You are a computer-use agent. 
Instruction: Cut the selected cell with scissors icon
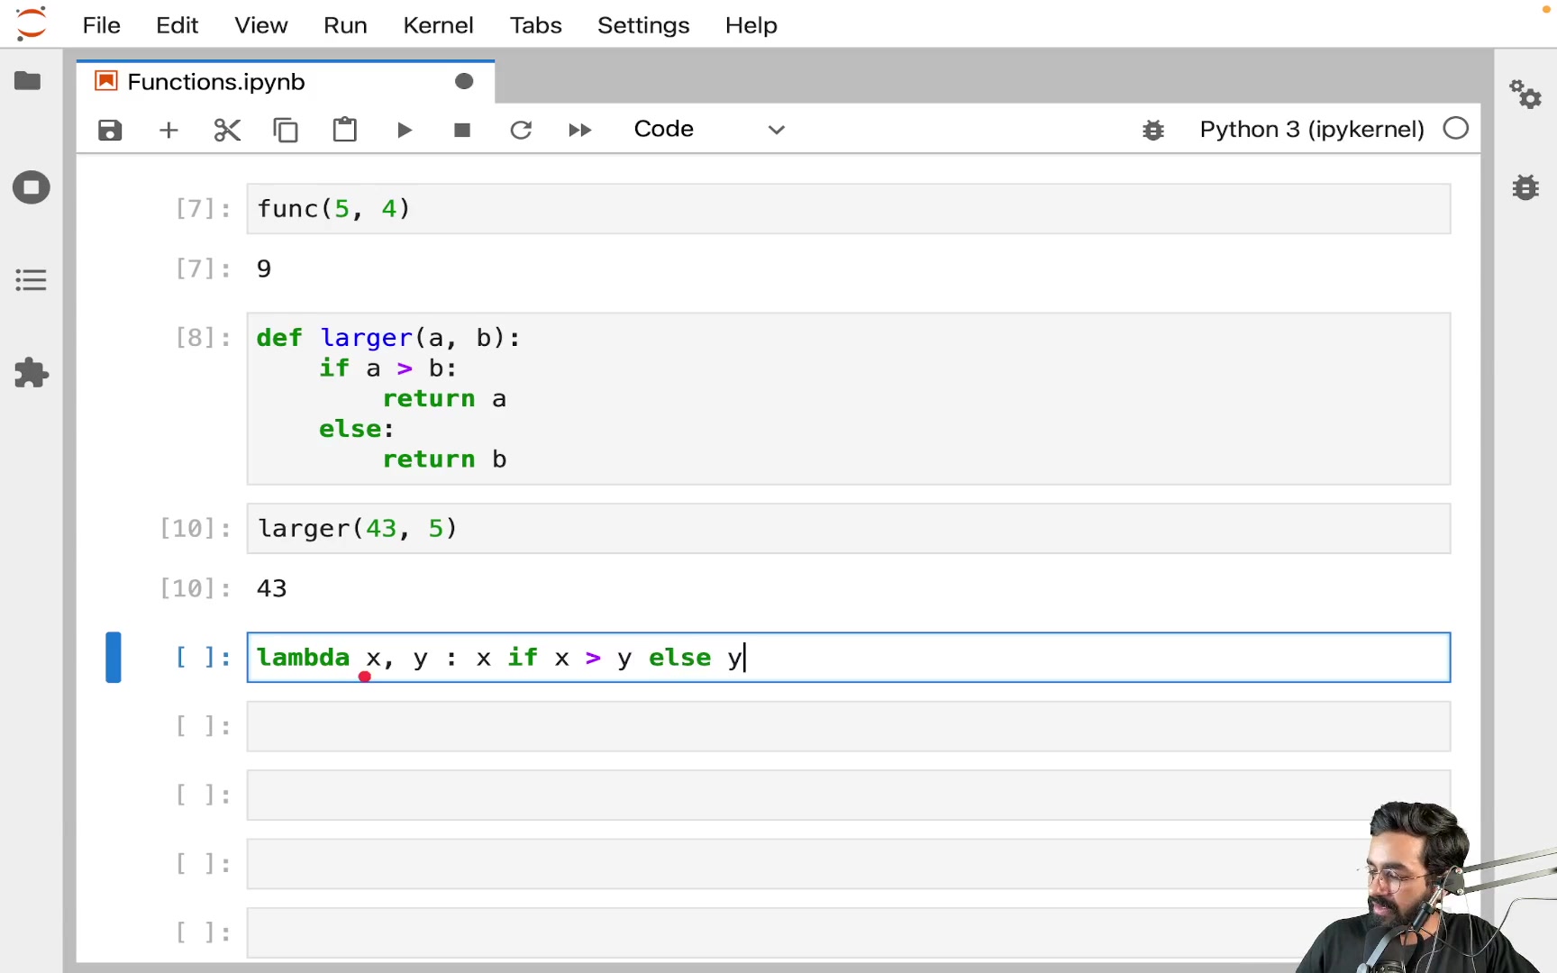227,130
